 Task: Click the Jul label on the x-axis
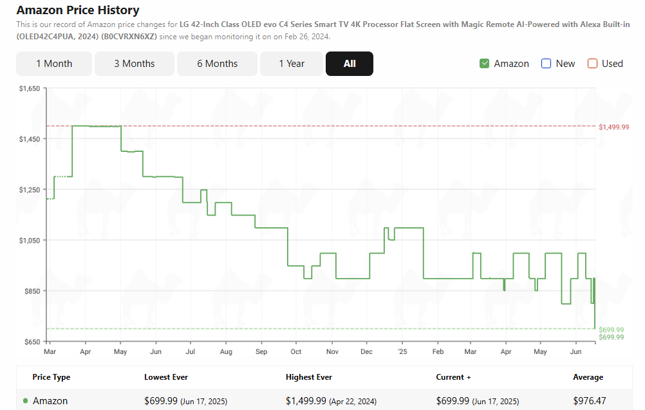190,351
